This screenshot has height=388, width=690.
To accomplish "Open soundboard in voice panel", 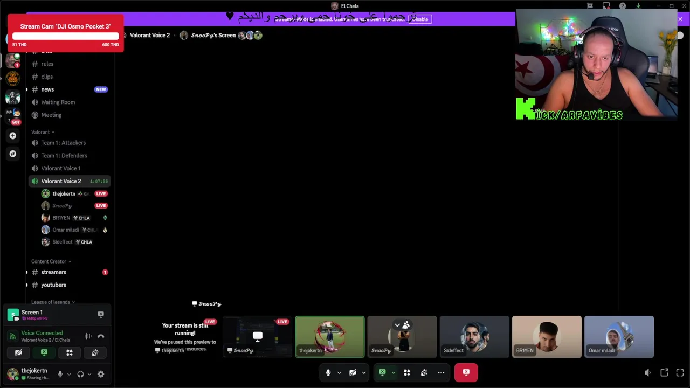I will [95, 353].
